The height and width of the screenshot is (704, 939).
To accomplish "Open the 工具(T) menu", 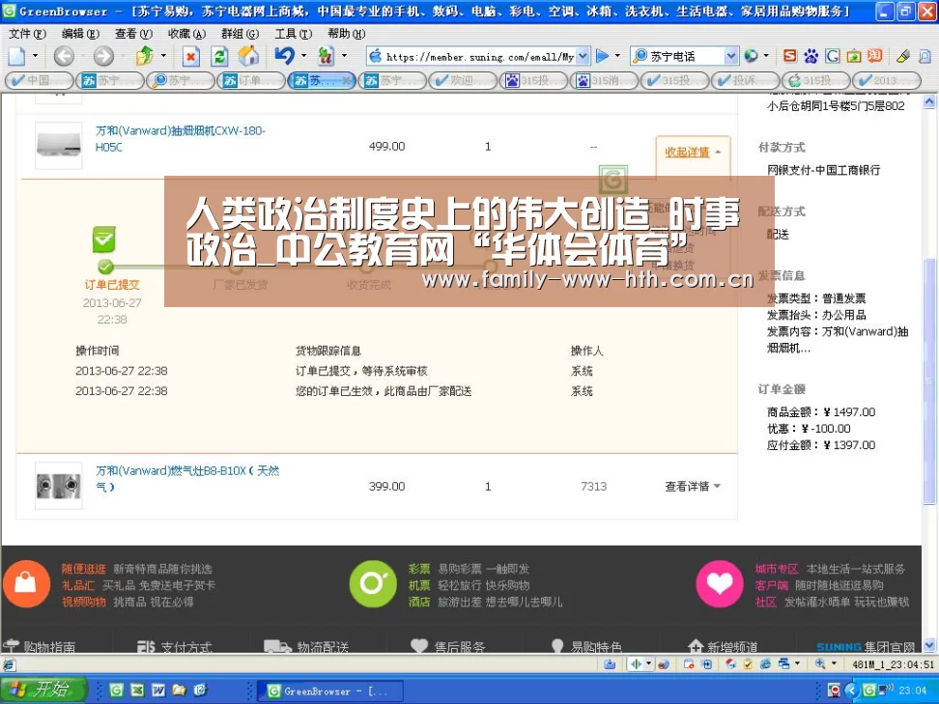I will (294, 34).
